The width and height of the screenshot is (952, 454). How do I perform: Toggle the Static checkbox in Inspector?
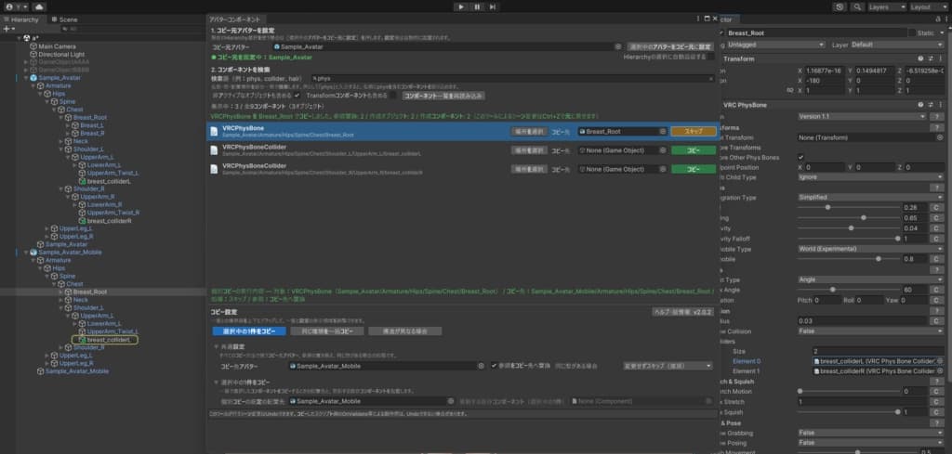(913, 32)
